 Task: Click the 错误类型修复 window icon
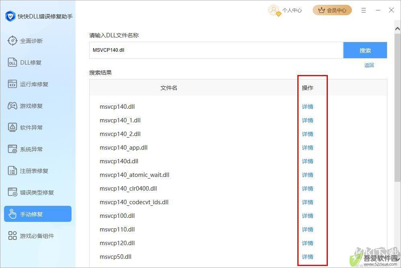[12, 192]
